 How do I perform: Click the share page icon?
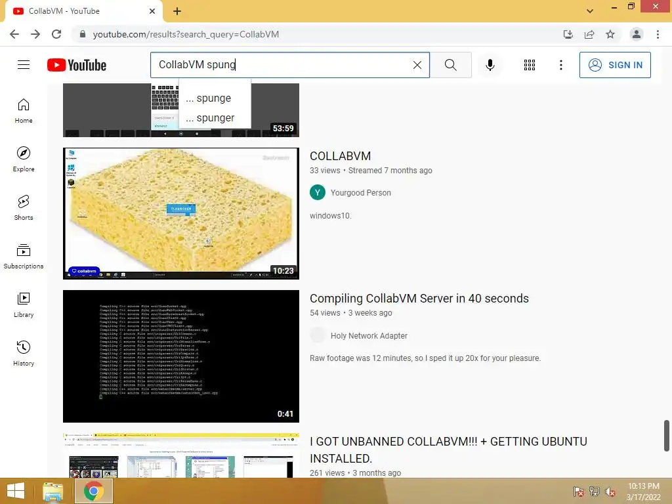[589, 34]
